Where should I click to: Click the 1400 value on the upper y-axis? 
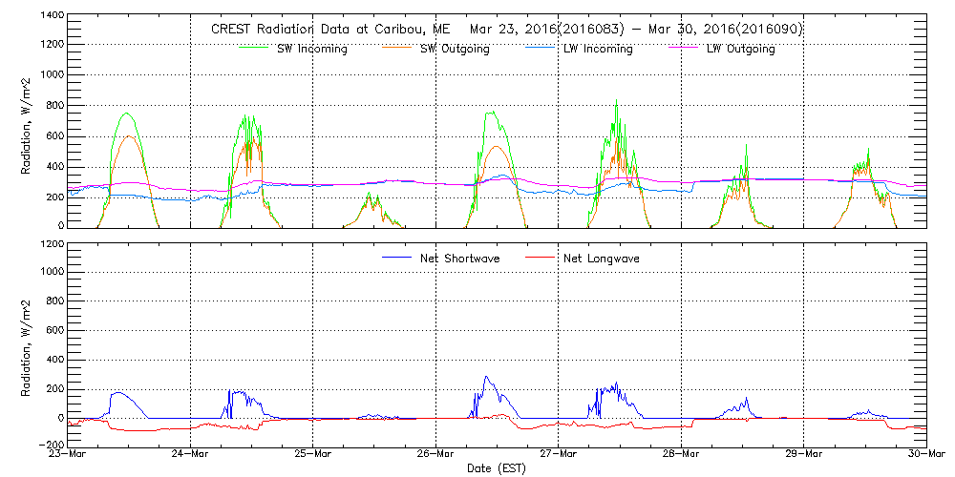pyautogui.click(x=52, y=16)
